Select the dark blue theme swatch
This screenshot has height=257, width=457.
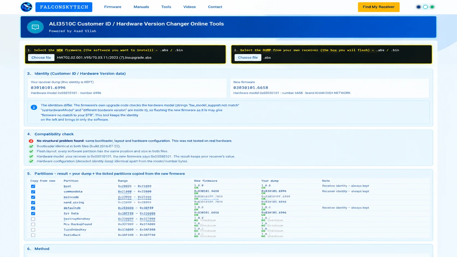coord(418,7)
